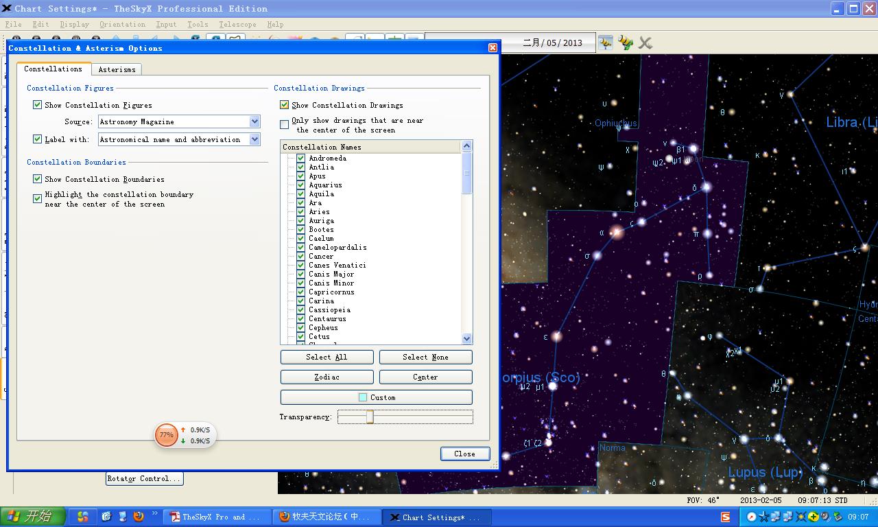The image size is (878, 527).
Task: Uncheck the Andromeda constellation checkbox
Action: click(x=300, y=158)
